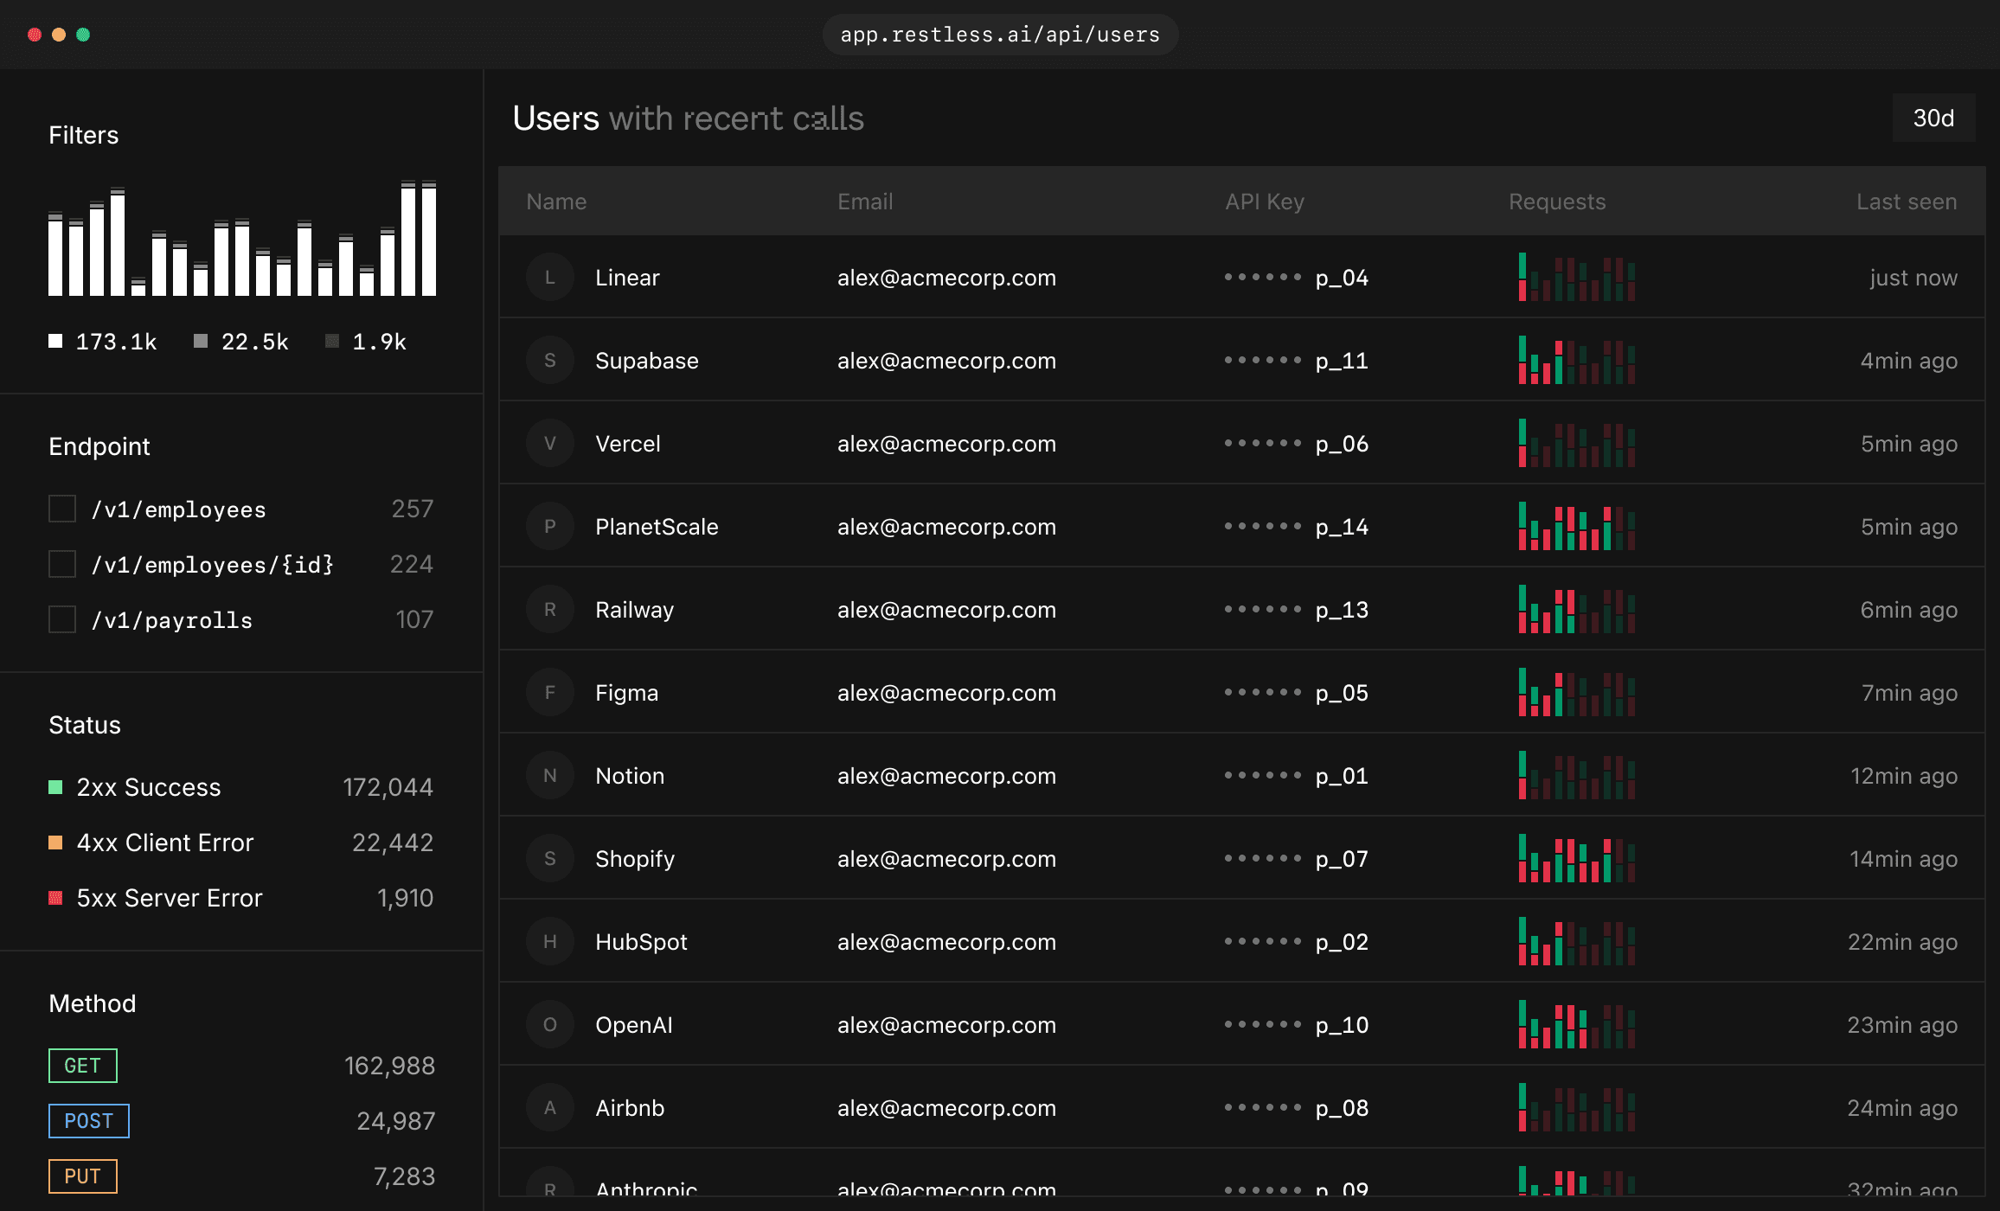2000x1211 pixels.
Task: Click the app.restless.ai/api/users address bar
Action: point(1000,35)
